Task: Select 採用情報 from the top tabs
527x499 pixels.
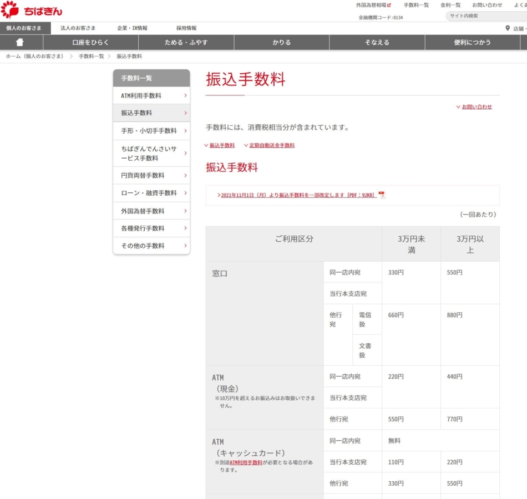Action: [x=186, y=27]
